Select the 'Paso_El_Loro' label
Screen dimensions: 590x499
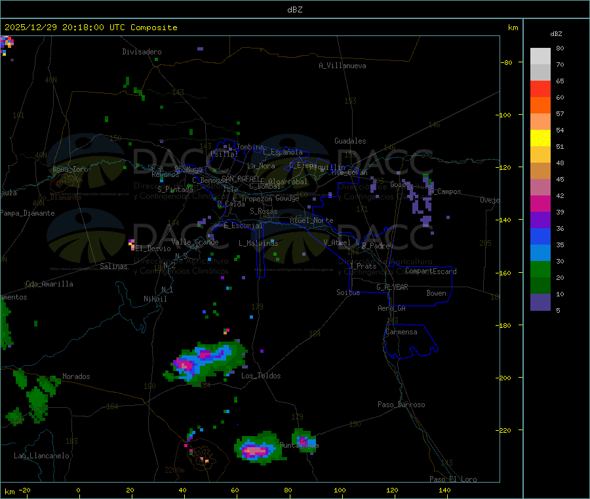[454, 479]
